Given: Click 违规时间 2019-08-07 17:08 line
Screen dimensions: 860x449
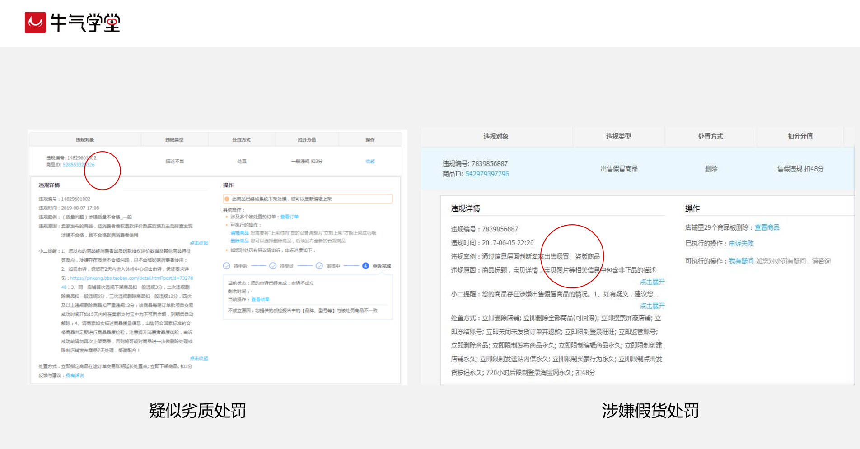Looking at the screenshot, I should tap(69, 208).
